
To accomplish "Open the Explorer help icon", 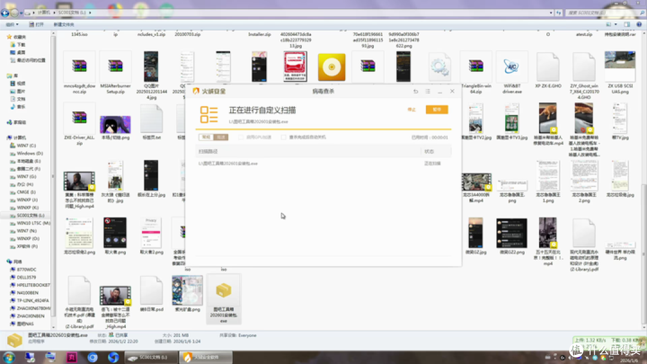I will (x=639, y=25).
